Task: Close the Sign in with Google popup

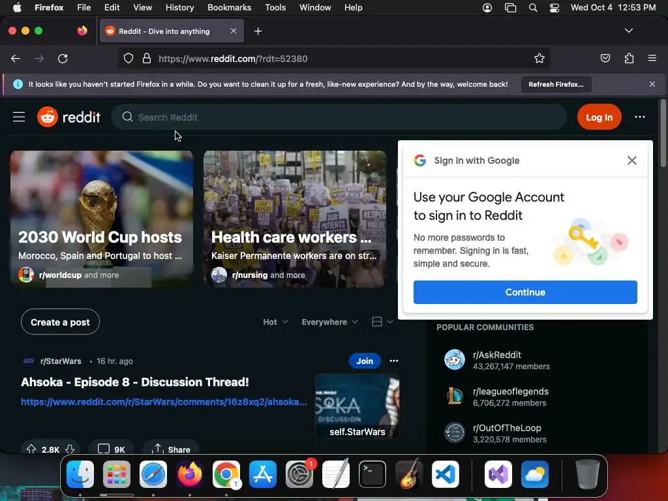Action: coord(631,160)
